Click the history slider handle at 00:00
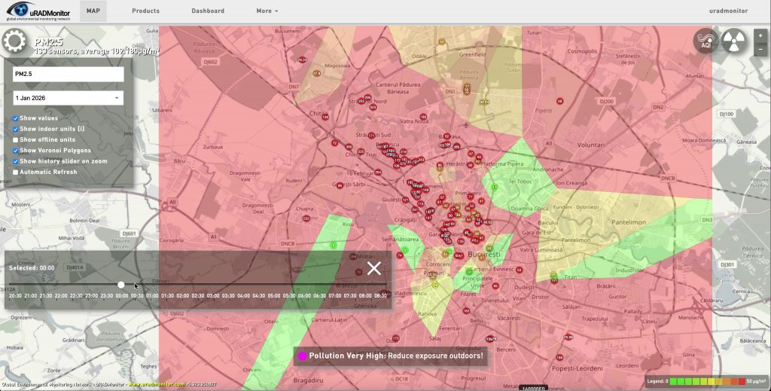The width and height of the screenshot is (771, 391). click(x=121, y=285)
